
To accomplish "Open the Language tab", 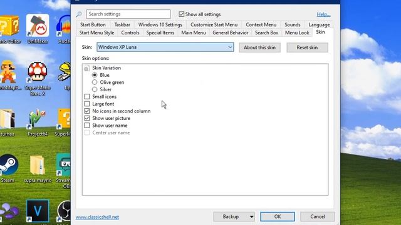I will pyautogui.click(x=319, y=25).
